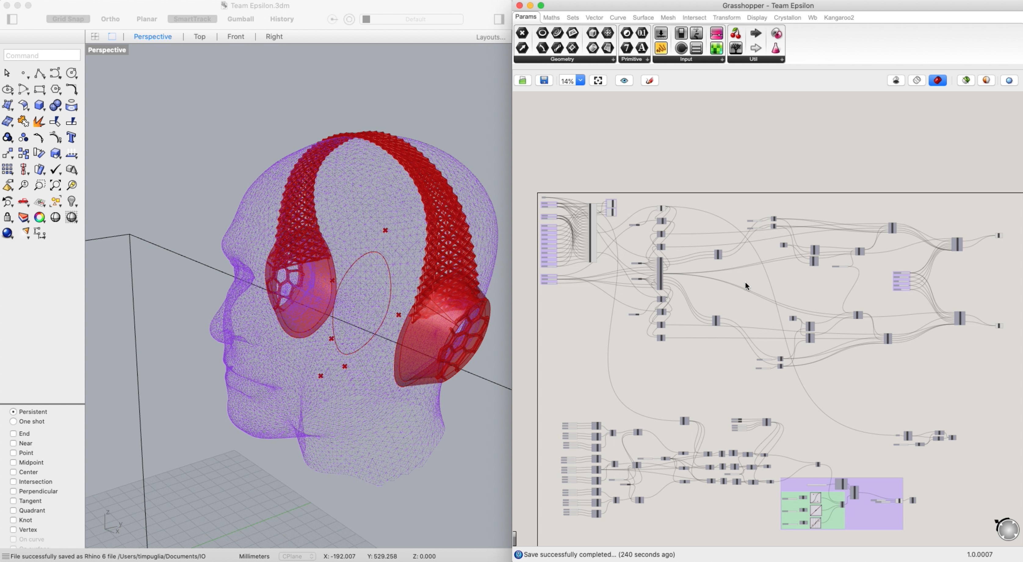Expand the Geometry panel plus arrow
Screen dimensions: 1023x562
point(613,59)
